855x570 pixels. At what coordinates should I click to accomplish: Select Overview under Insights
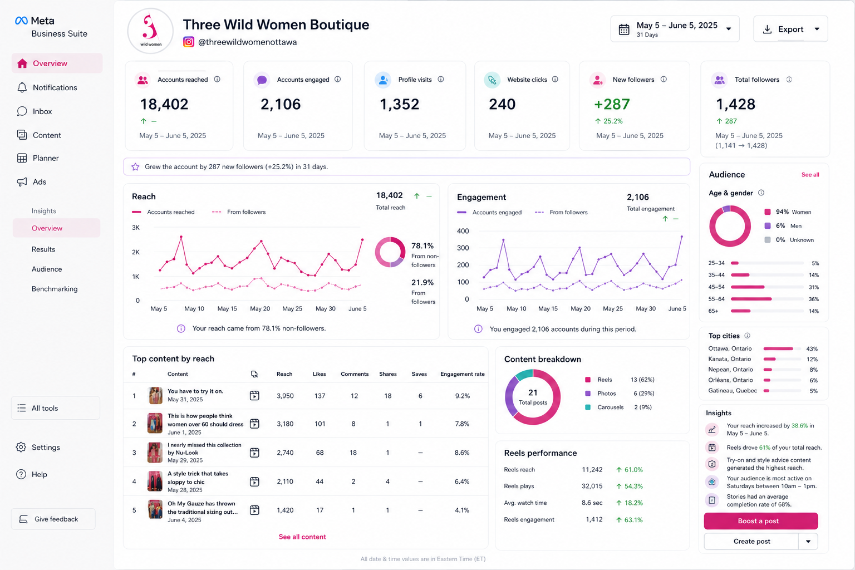57,228
